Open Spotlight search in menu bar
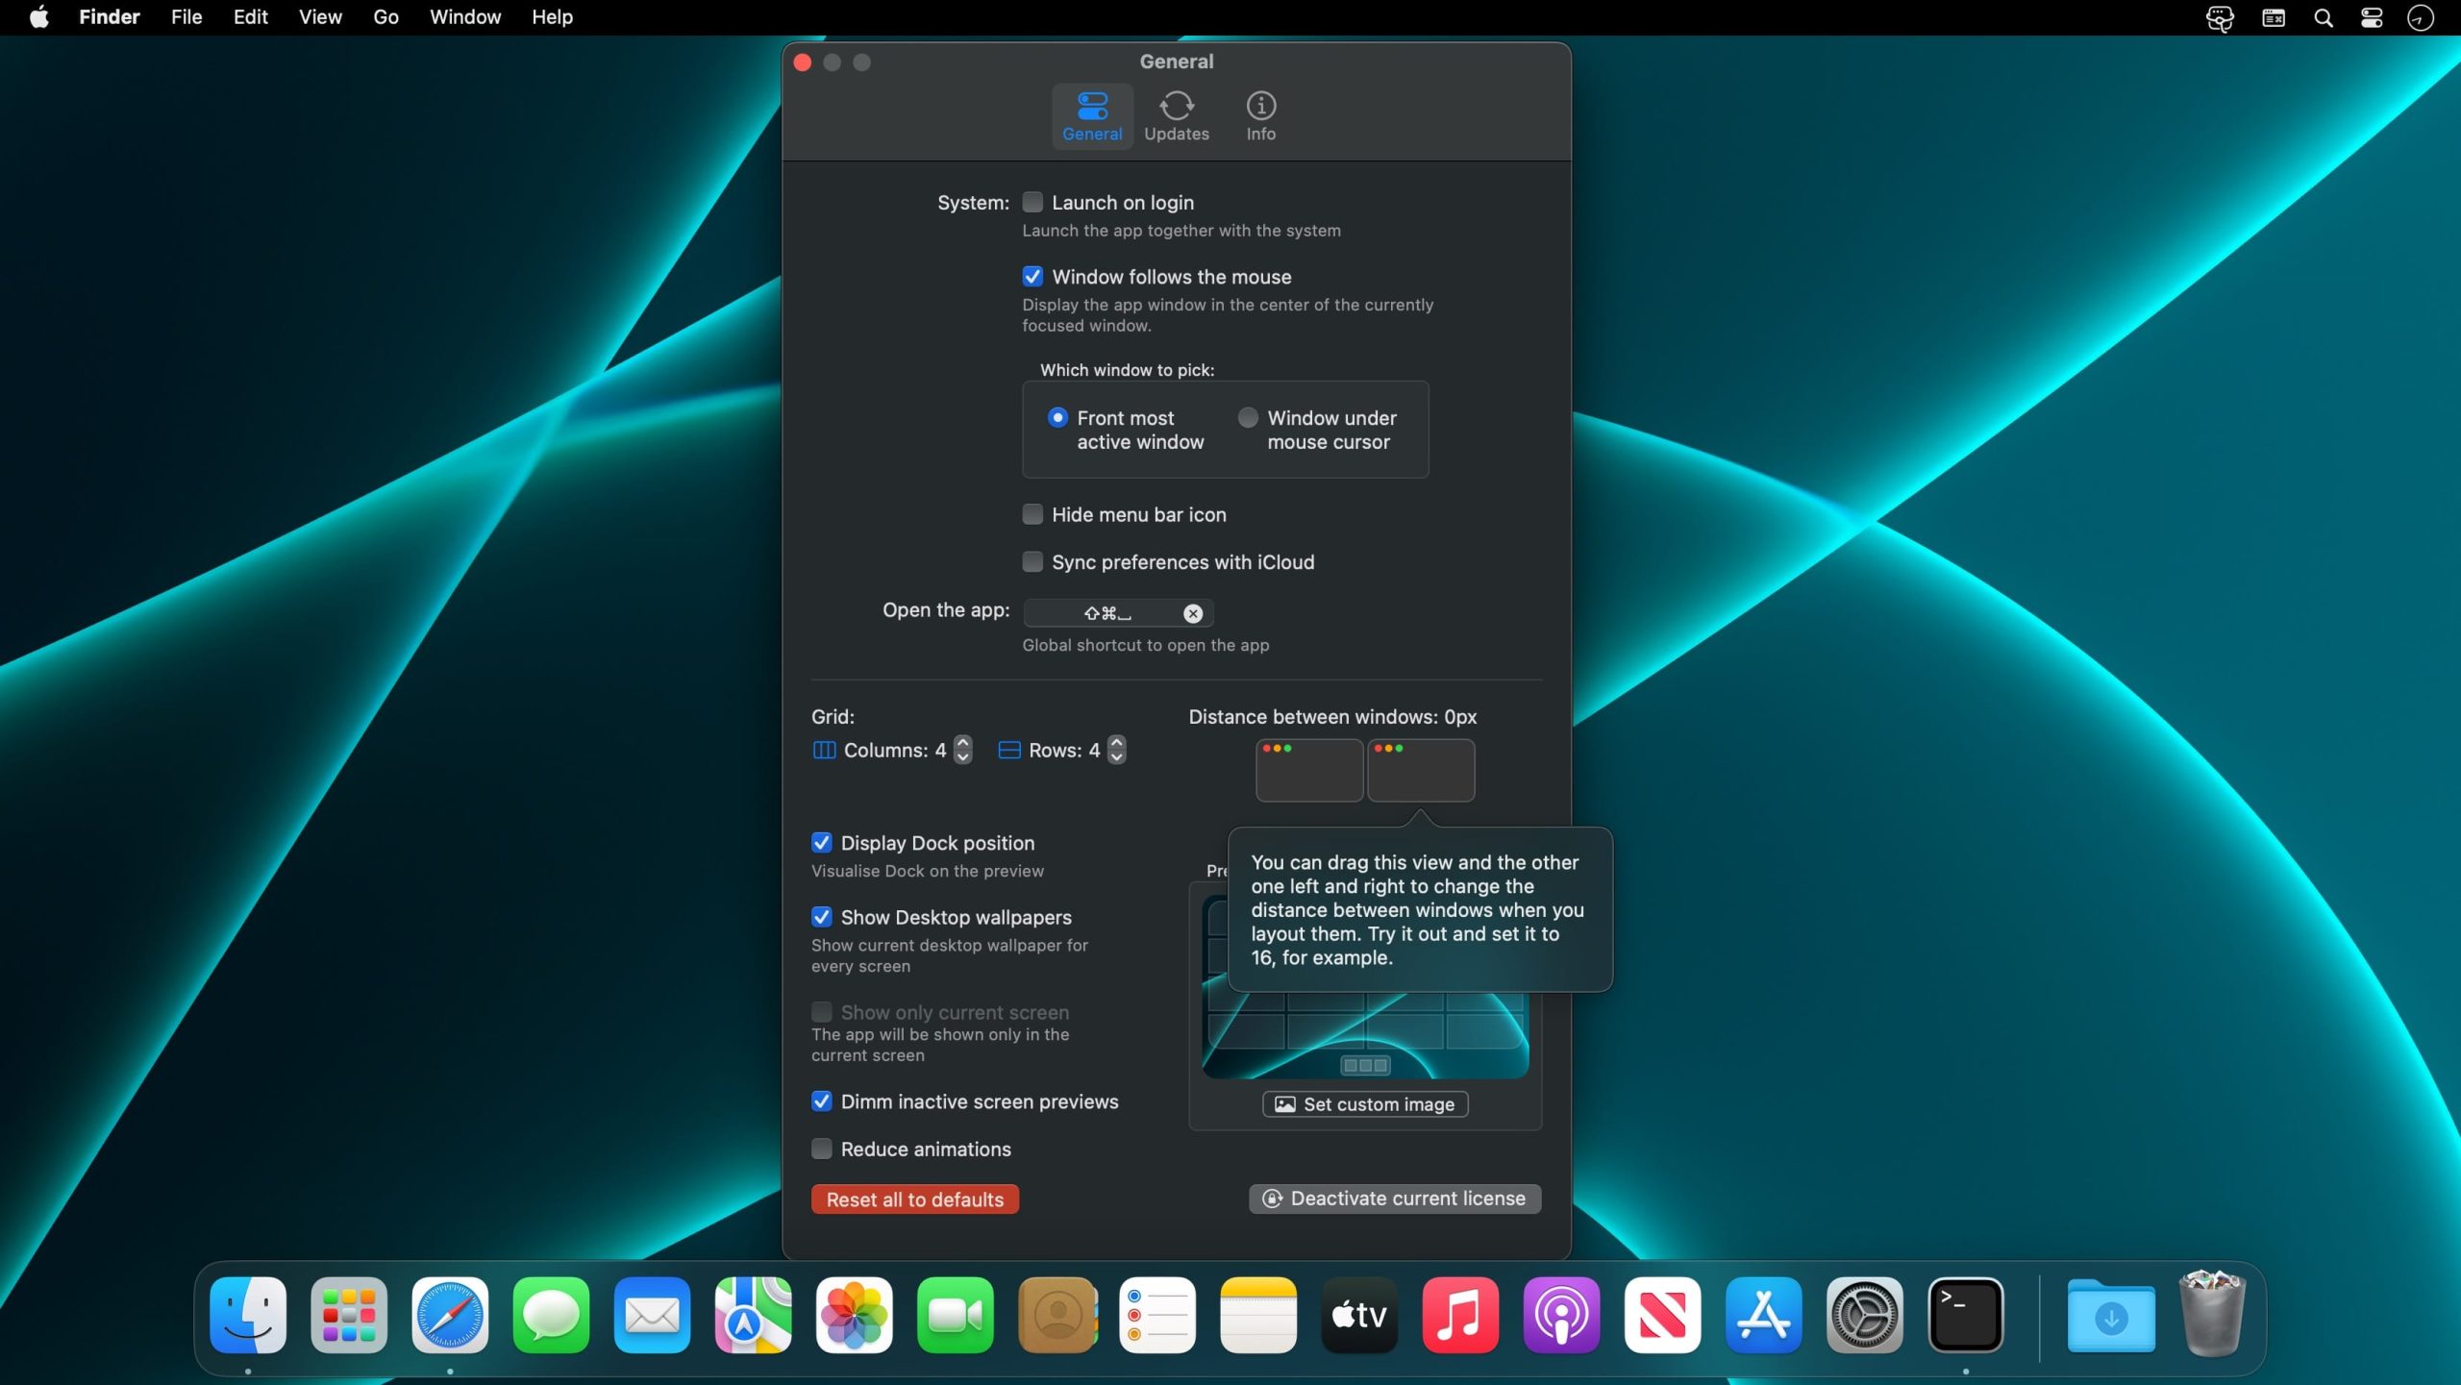 pos(2323,17)
